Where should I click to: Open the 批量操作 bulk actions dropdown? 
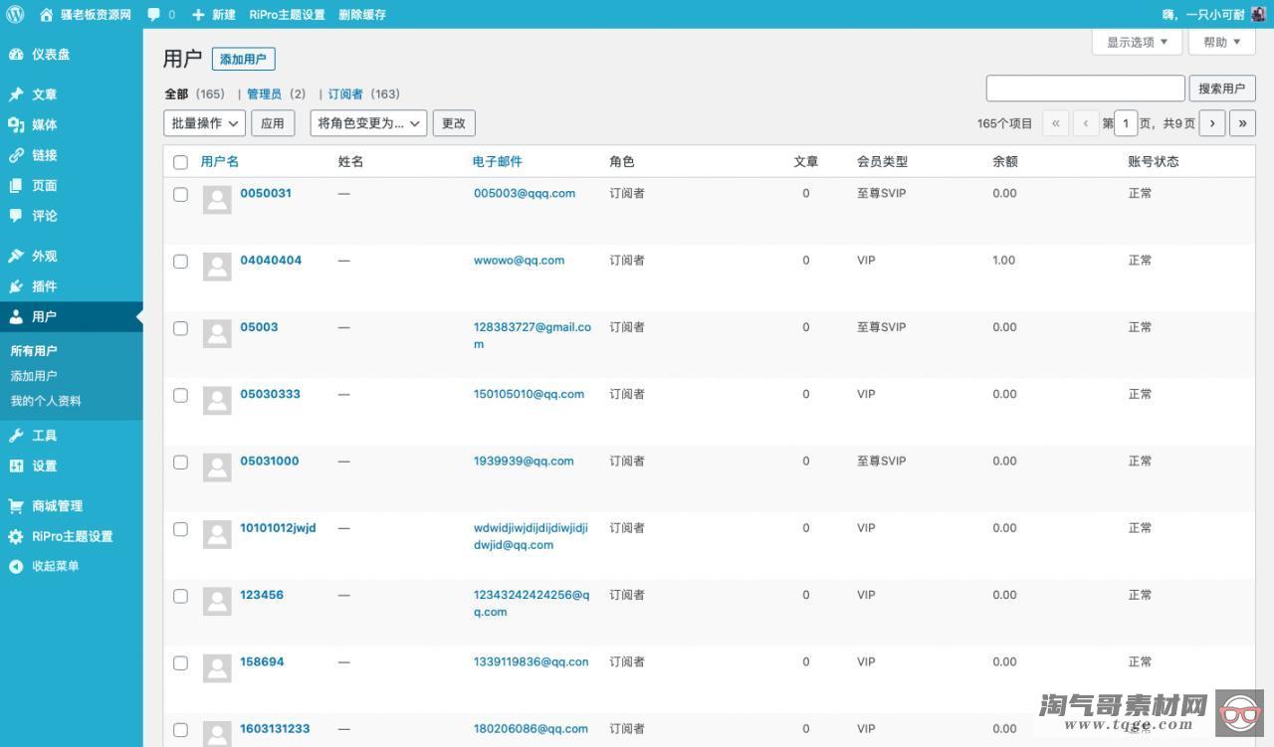(204, 122)
